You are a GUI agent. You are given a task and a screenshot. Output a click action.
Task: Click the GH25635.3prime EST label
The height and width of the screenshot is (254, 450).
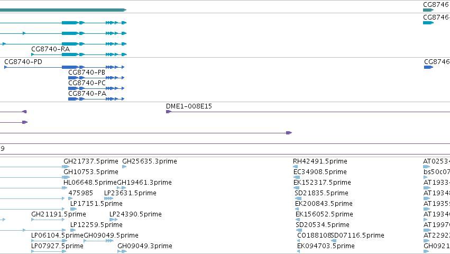tap(150, 161)
